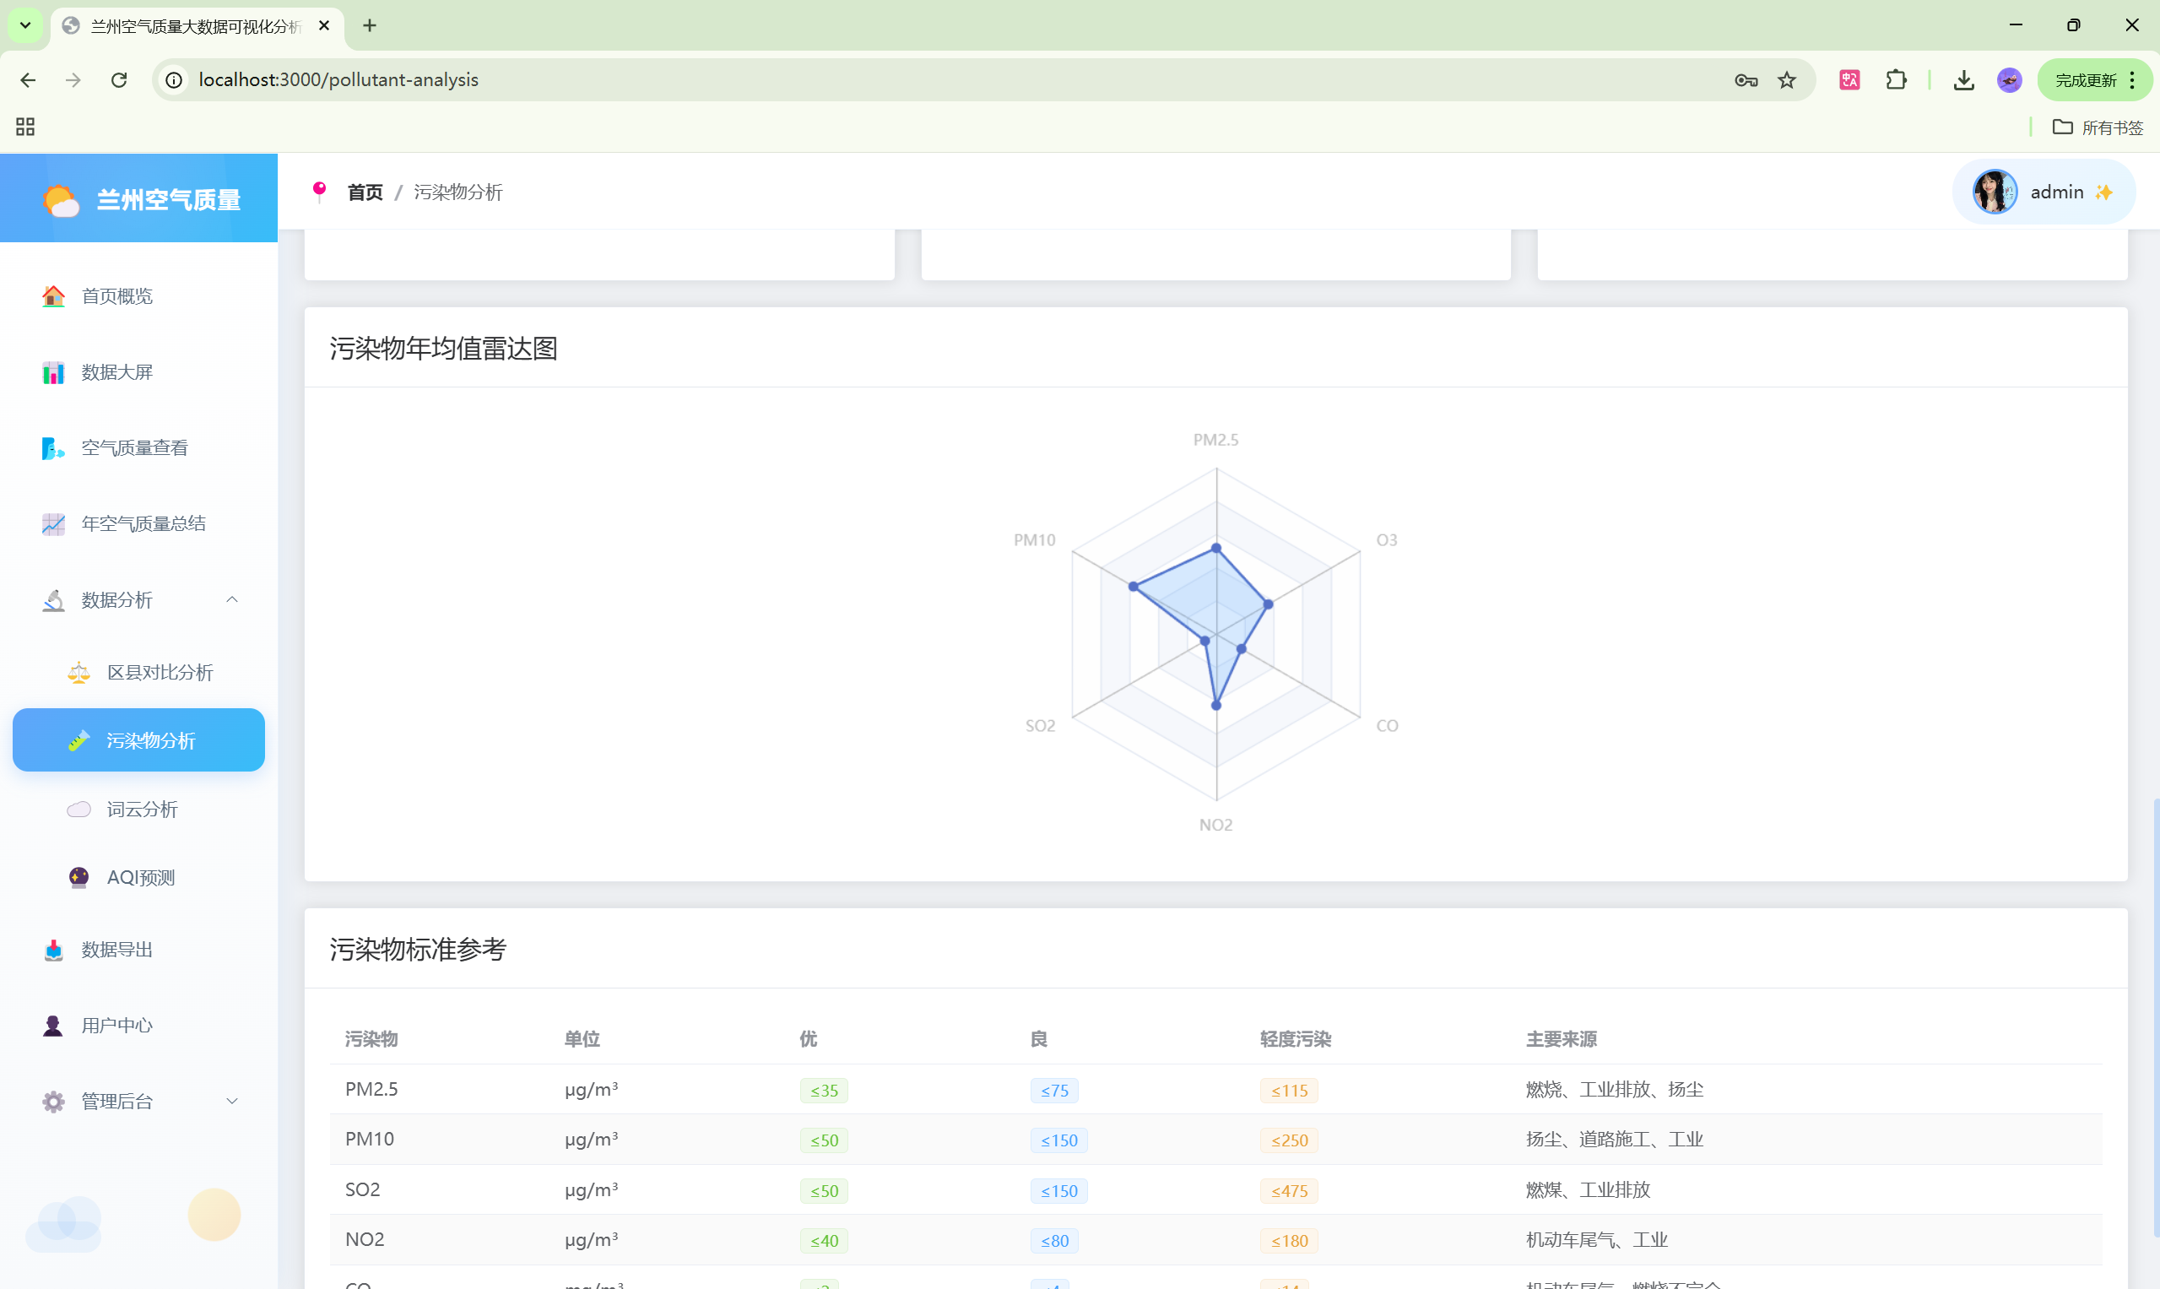Open the browser extensions puzzle icon

(1897, 80)
